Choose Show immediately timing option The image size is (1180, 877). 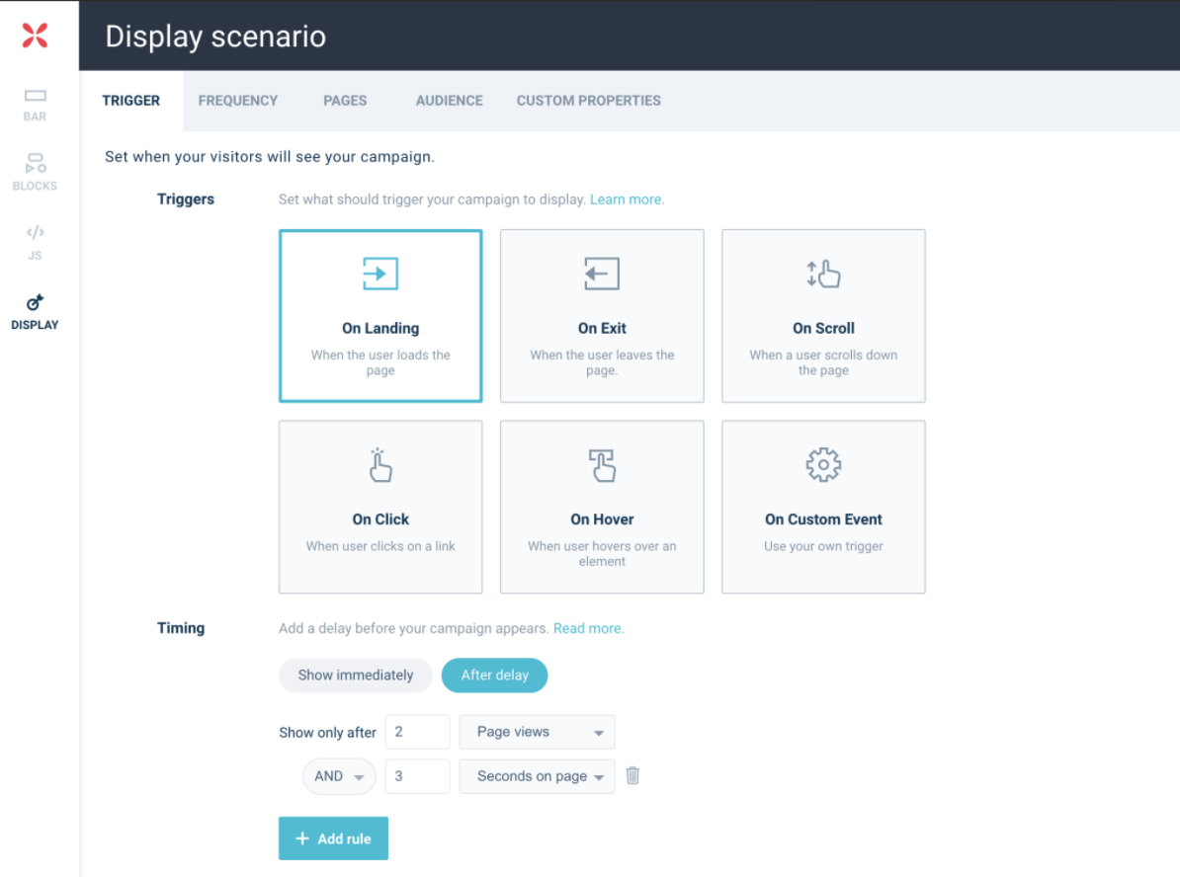(x=355, y=675)
